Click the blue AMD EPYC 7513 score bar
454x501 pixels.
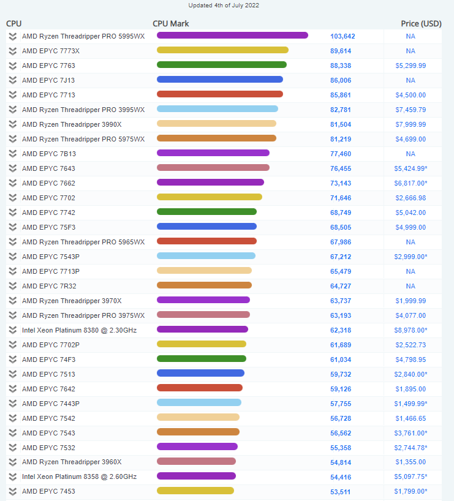click(200, 373)
